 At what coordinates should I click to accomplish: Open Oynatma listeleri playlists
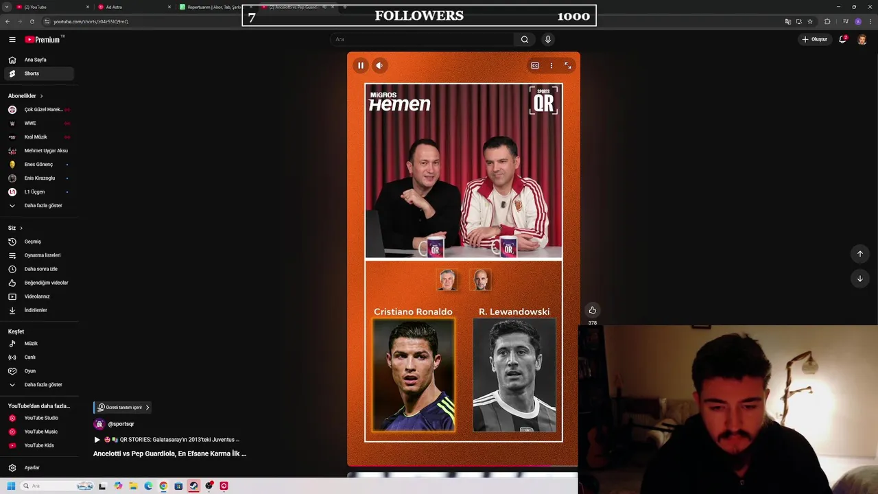coord(39,255)
